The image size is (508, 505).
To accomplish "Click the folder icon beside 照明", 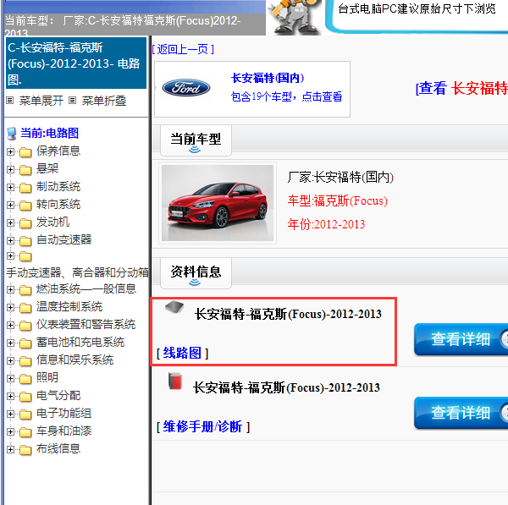I will pyautogui.click(x=25, y=379).
